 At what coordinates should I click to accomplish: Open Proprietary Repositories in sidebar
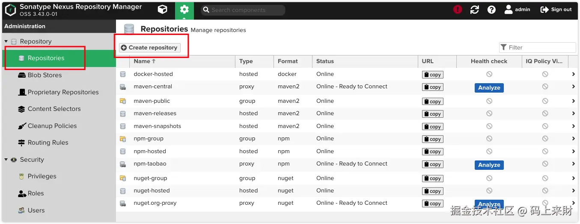(x=59, y=92)
